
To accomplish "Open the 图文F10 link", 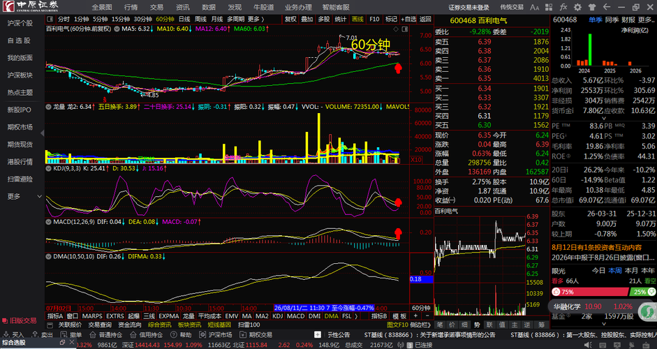I will click(x=397, y=325).
